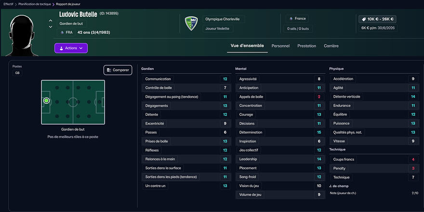424x212 pixels.
Task: Click the Joueur Vedette status label
Action: [x=218, y=29]
